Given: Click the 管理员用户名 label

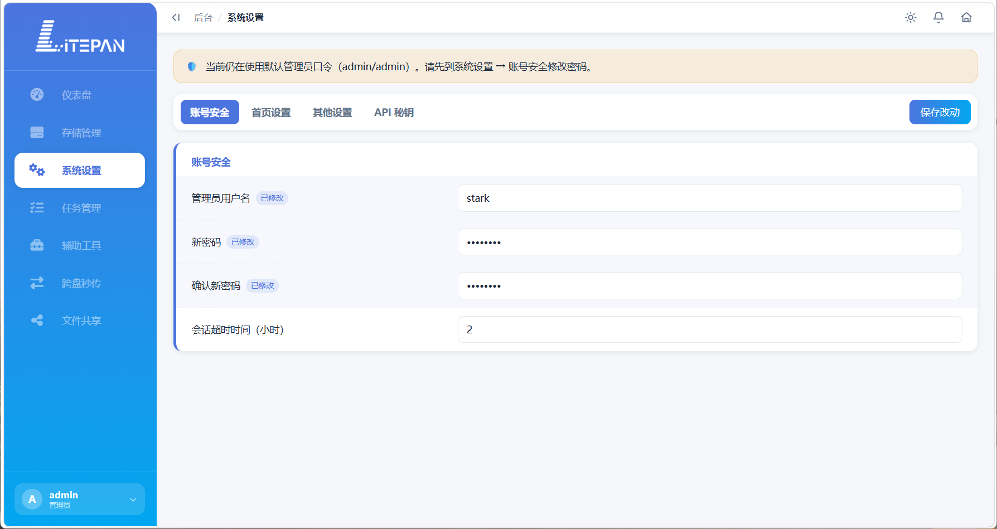Looking at the screenshot, I should (x=221, y=198).
